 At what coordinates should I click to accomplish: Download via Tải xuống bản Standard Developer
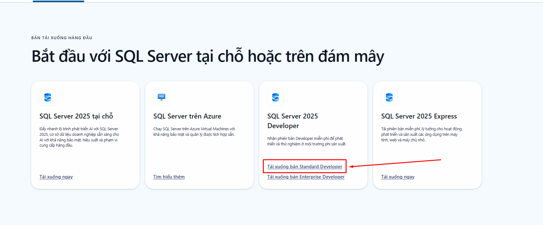click(x=305, y=167)
